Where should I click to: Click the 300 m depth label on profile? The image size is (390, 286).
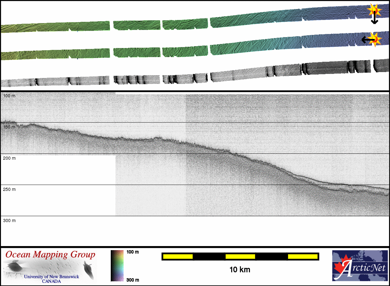(x=9, y=221)
